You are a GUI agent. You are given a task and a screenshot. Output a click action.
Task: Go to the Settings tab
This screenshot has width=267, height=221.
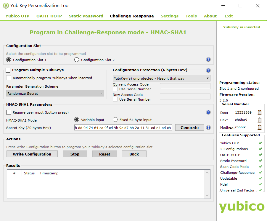[x=169, y=16]
